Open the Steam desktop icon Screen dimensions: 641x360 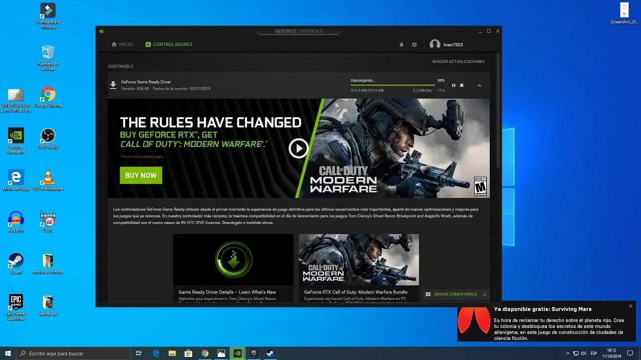16,260
